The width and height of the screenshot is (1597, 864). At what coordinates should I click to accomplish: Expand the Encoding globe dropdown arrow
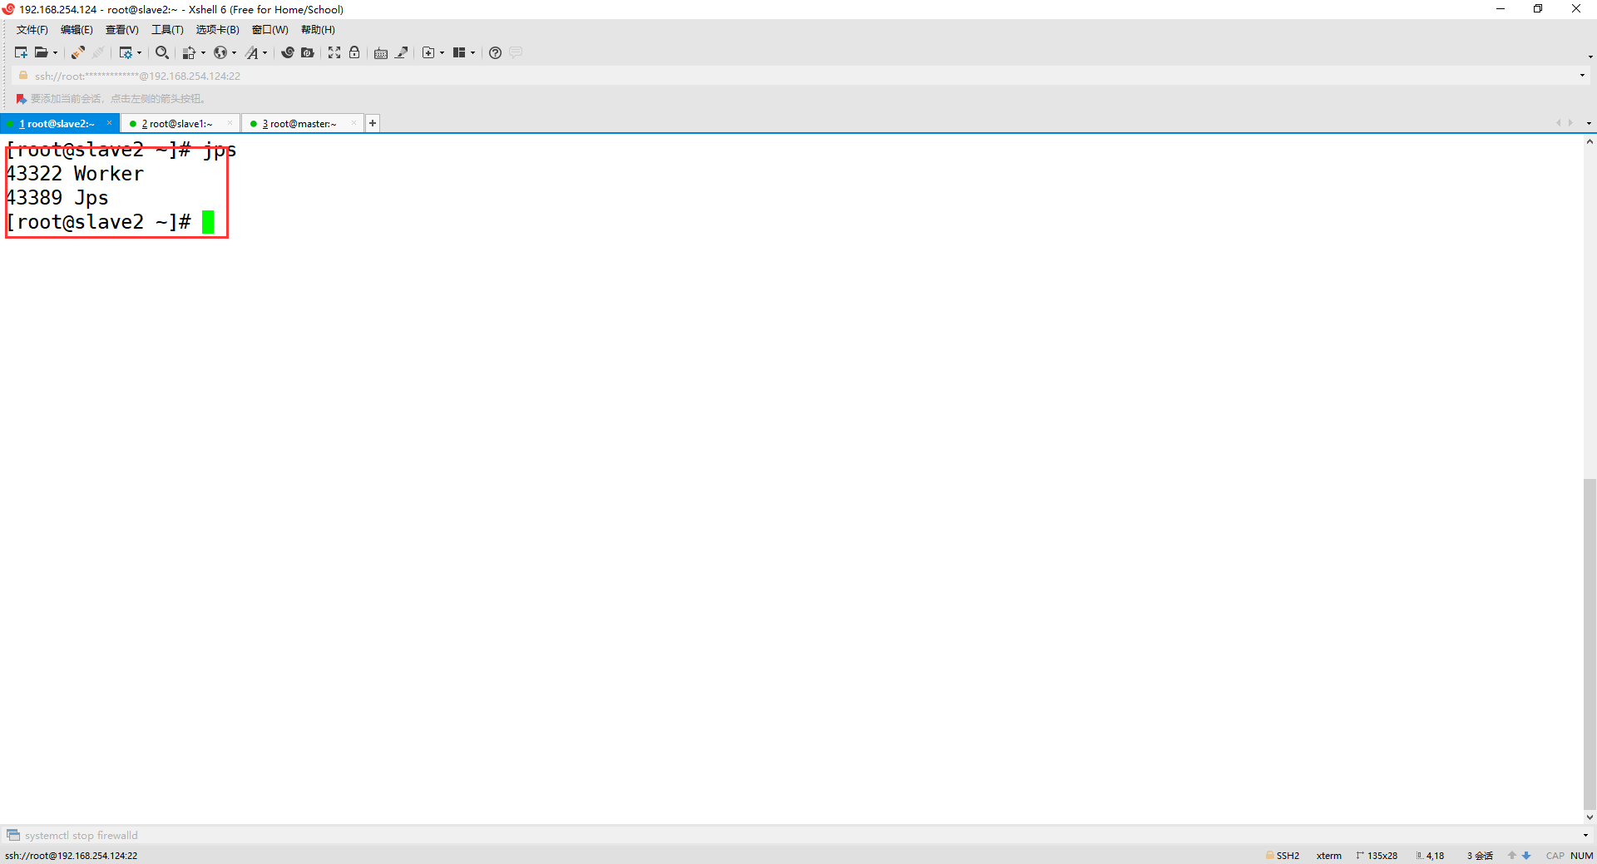[x=234, y=52]
